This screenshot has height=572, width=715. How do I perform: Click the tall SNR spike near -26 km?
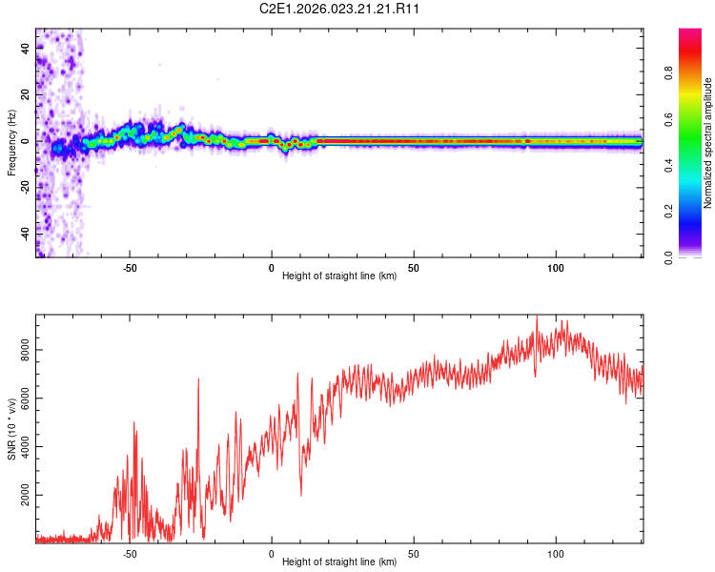pyautogui.click(x=198, y=381)
